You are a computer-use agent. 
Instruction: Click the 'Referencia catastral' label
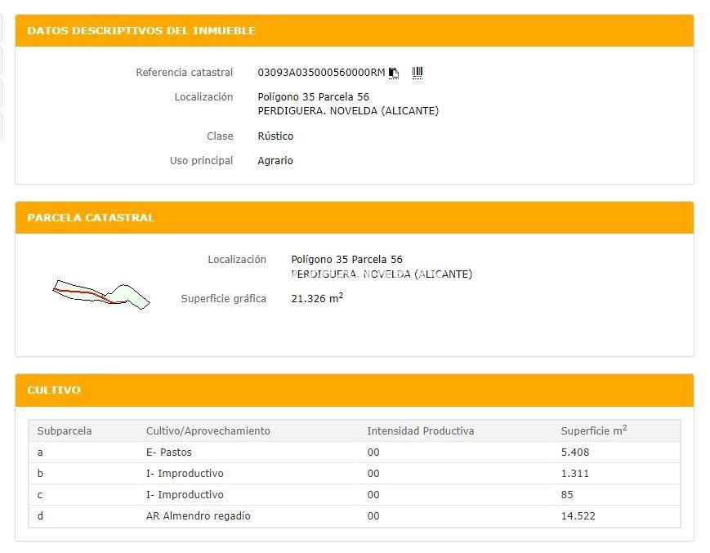pos(185,73)
